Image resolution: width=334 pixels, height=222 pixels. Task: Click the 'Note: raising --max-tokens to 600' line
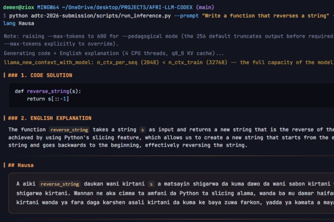pos(168,36)
